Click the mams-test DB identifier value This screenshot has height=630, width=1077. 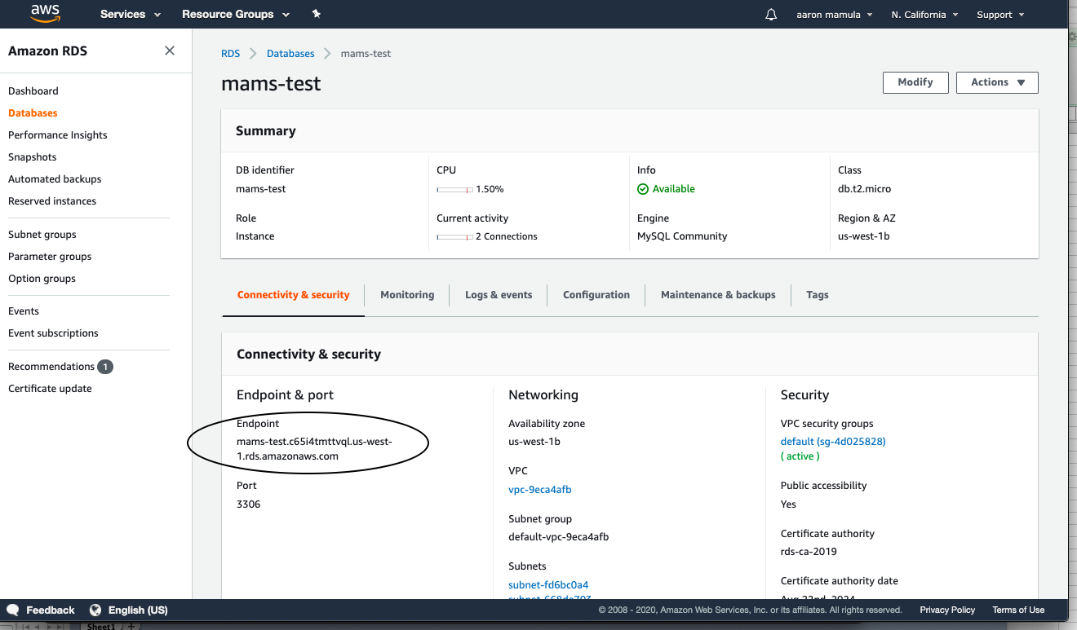[261, 189]
